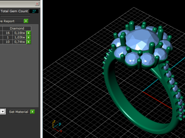Viewport: 185px width, 138px height.
Task: Select the Total Gem Count value 27
Action: click(34, 11)
